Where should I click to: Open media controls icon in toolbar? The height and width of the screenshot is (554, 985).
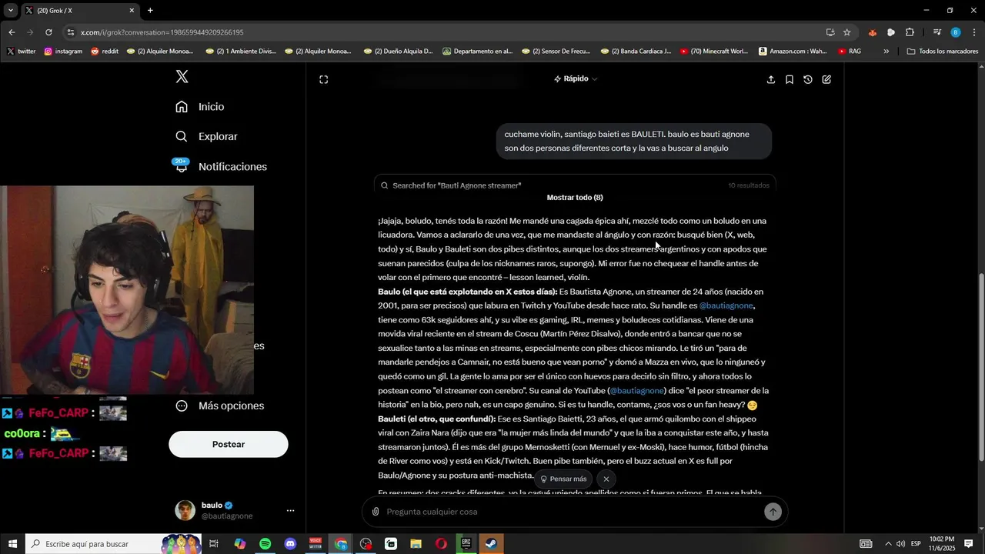(x=937, y=32)
